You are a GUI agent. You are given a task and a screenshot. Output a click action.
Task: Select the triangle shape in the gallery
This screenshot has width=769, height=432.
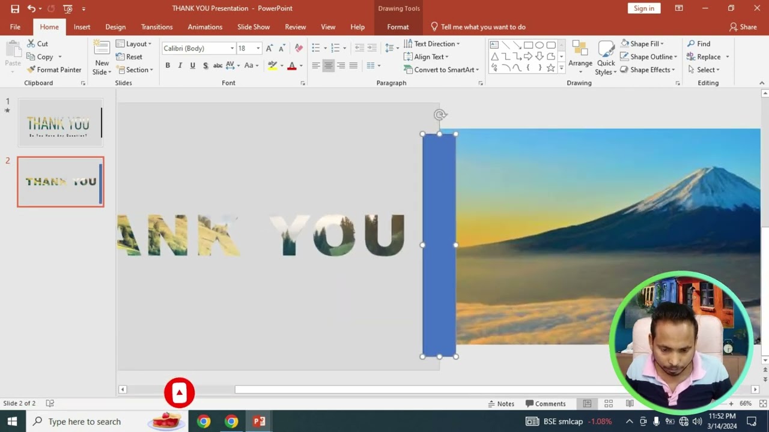click(x=494, y=56)
